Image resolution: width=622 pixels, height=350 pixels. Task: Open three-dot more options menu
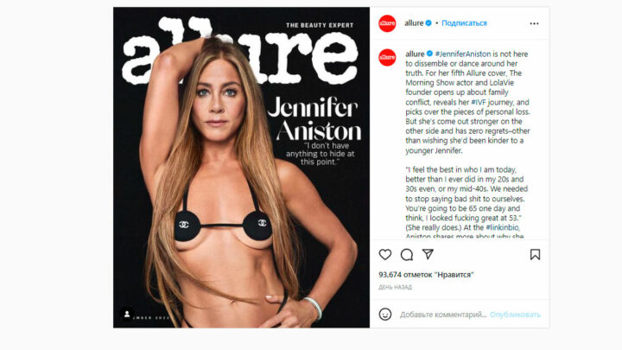[534, 23]
